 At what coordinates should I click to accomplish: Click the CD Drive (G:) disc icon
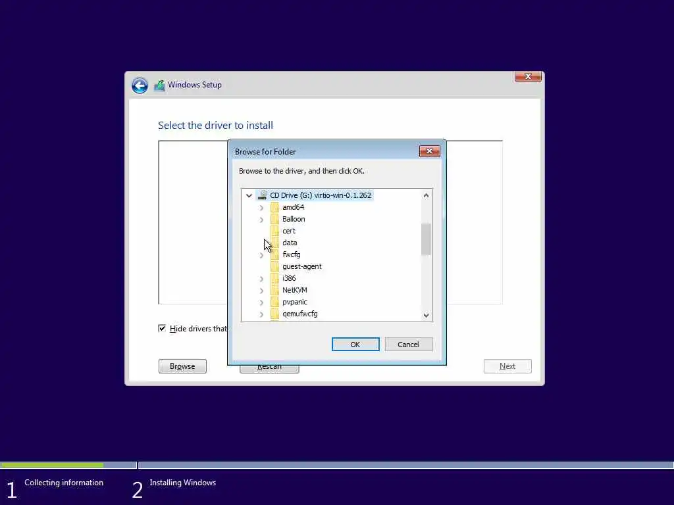pos(262,195)
